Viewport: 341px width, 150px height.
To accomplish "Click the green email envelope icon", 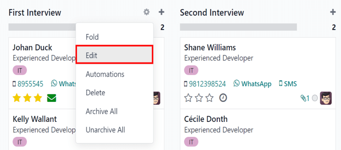I will click(x=52, y=98).
